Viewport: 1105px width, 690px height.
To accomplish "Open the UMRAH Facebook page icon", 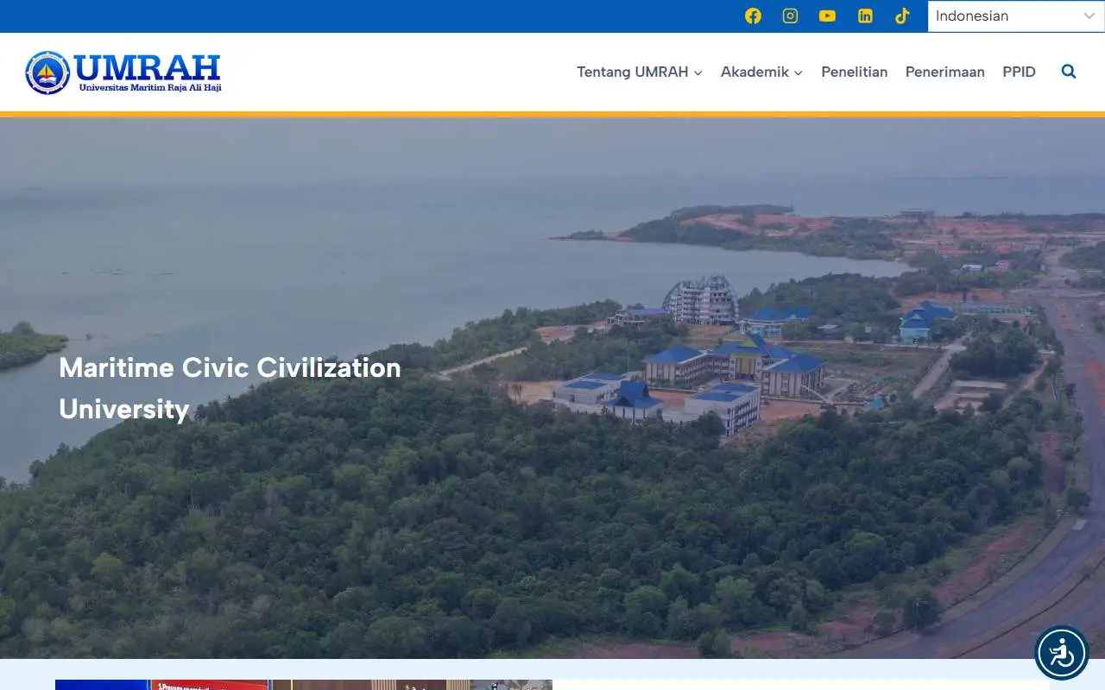I will [x=753, y=16].
